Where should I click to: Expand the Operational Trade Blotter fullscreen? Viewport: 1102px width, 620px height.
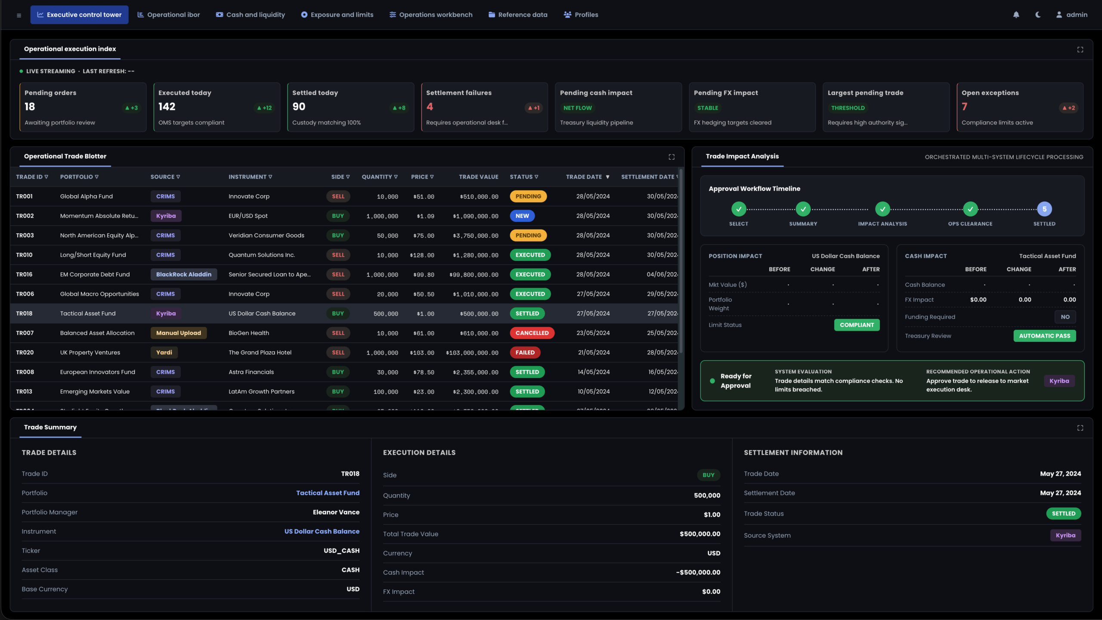point(672,157)
